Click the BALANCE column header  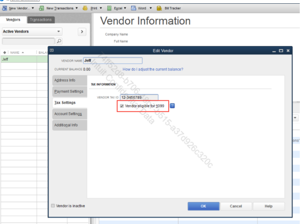coord(43,52)
